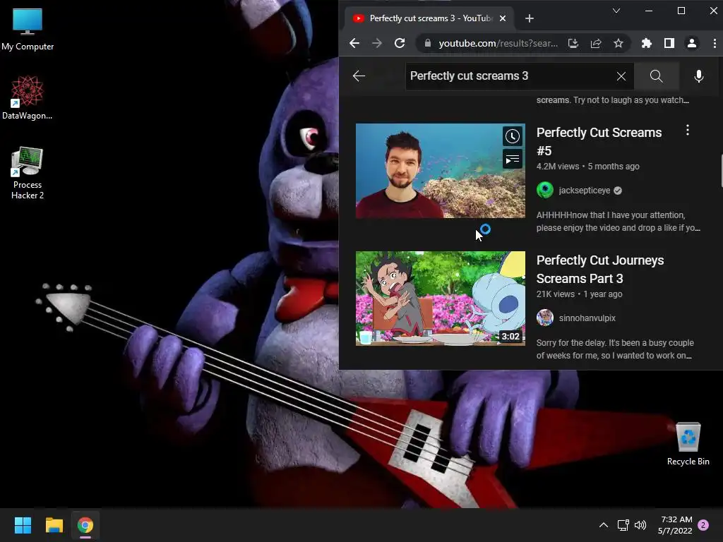Go back in Chrome browser

(354, 43)
